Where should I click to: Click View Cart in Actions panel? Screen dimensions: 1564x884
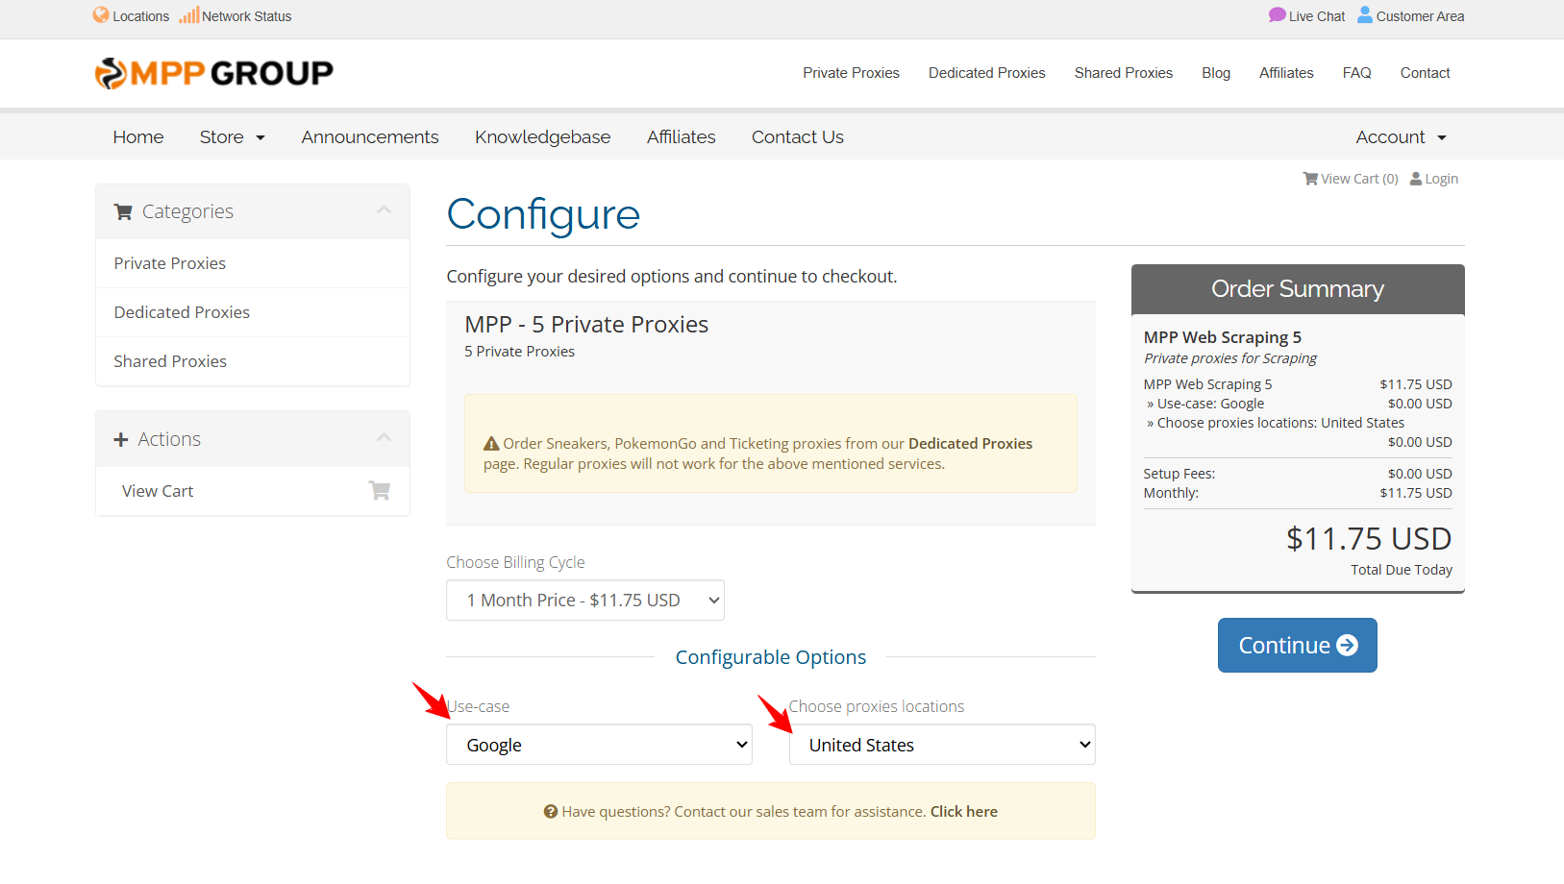253,491
